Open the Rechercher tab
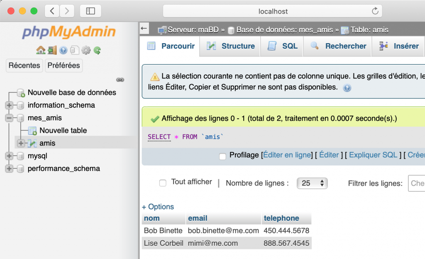The width and height of the screenshot is (425, 259). click(x=338, y=46)
